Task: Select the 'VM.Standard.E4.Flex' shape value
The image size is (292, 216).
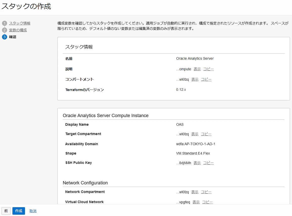Action: 193,153
